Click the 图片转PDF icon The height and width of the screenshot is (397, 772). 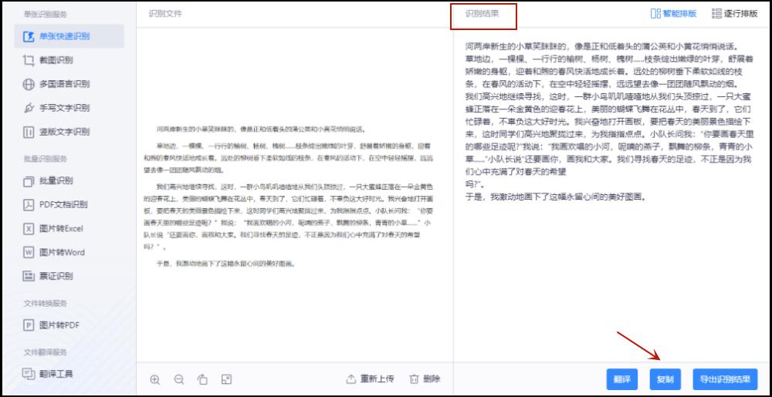click(x=29, y=325)
